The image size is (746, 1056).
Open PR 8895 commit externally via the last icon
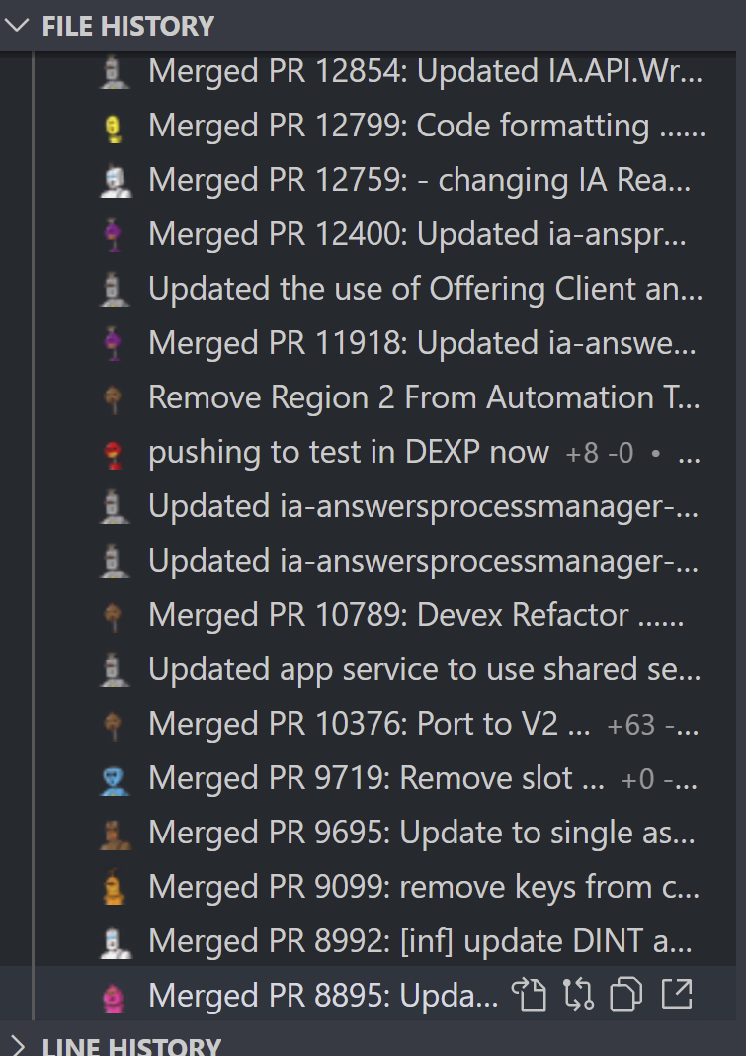[x=678, y=995]
